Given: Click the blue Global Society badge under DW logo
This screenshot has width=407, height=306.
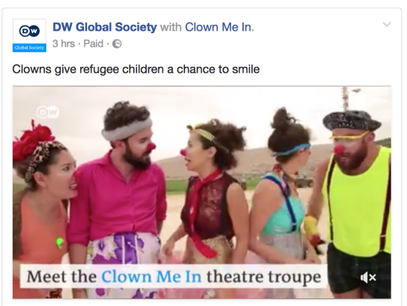Looking at the screenshot, I should tap(29, 48).
